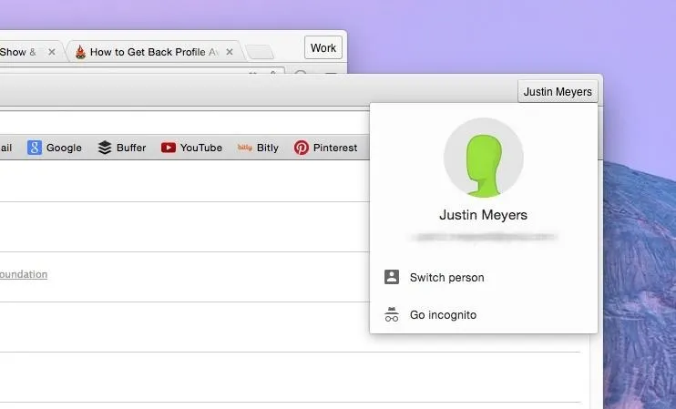Viewport: 676px width, 409px height.
Task: Click the red YouTube play icon
Action: coord(169,148)
